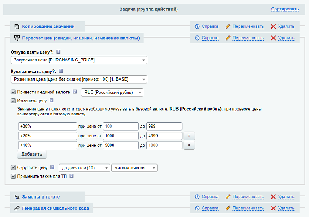Click help icon next to 'Куда записать цену?'
309x217 pixels.
click(61, 71)
